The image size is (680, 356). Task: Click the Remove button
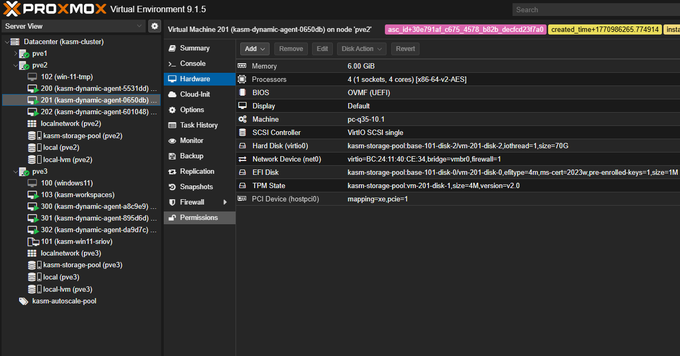(291, 49)
